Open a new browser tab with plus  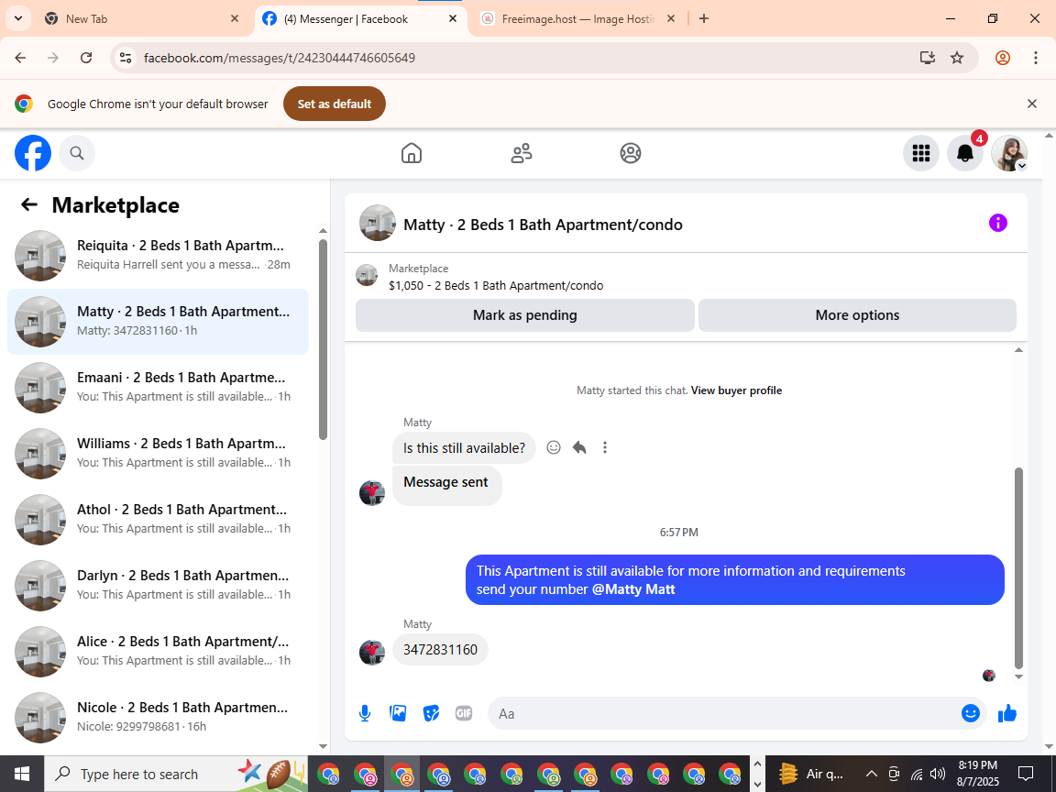tap(704, 19)
